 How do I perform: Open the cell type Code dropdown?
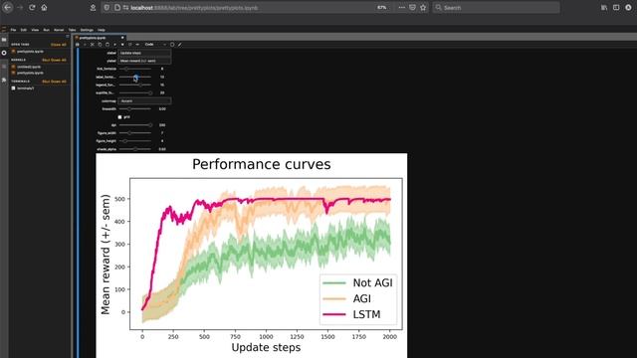pos(155,44)
